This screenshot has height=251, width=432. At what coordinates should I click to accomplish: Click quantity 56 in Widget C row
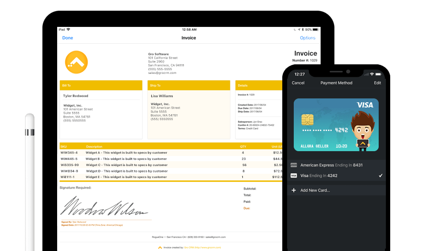tap(244, 165)
